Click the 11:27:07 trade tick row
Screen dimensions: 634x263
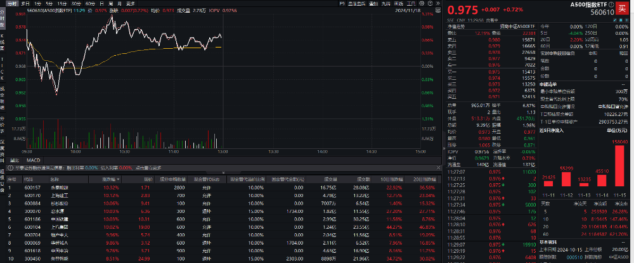pos(491,171)
